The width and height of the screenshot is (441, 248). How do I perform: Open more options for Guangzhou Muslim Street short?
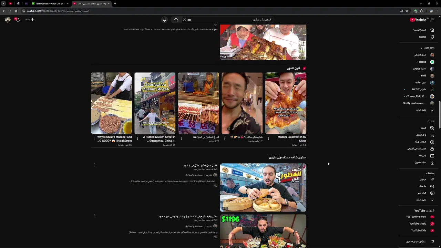tap(137, 138)
